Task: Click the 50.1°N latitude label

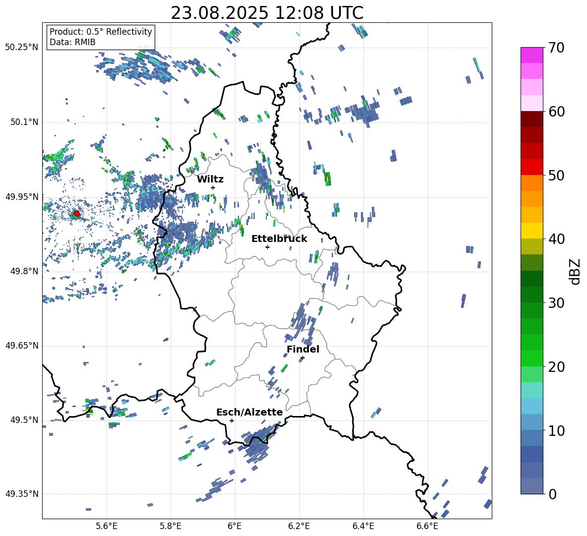Action: point(24,122)
